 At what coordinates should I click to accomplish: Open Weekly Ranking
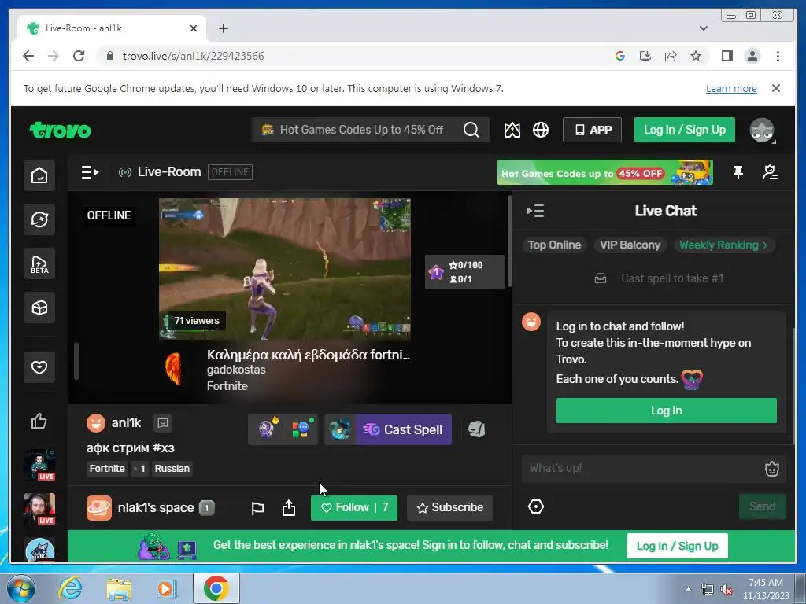(723, 245)
